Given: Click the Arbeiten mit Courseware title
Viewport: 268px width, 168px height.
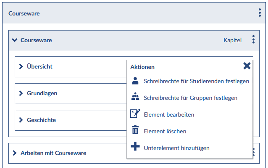Looking at the screenshot, I should [x=53, y=153].
